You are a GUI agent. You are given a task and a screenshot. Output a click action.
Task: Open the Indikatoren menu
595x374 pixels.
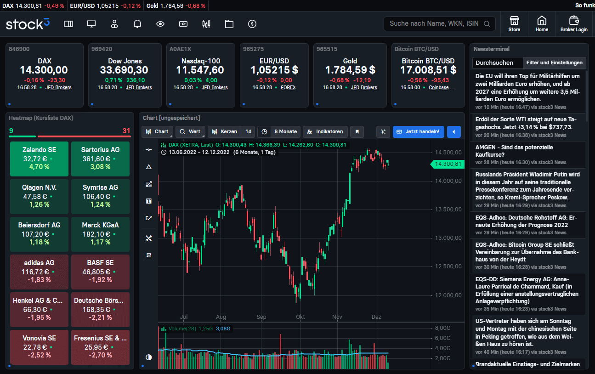[325, 132]
